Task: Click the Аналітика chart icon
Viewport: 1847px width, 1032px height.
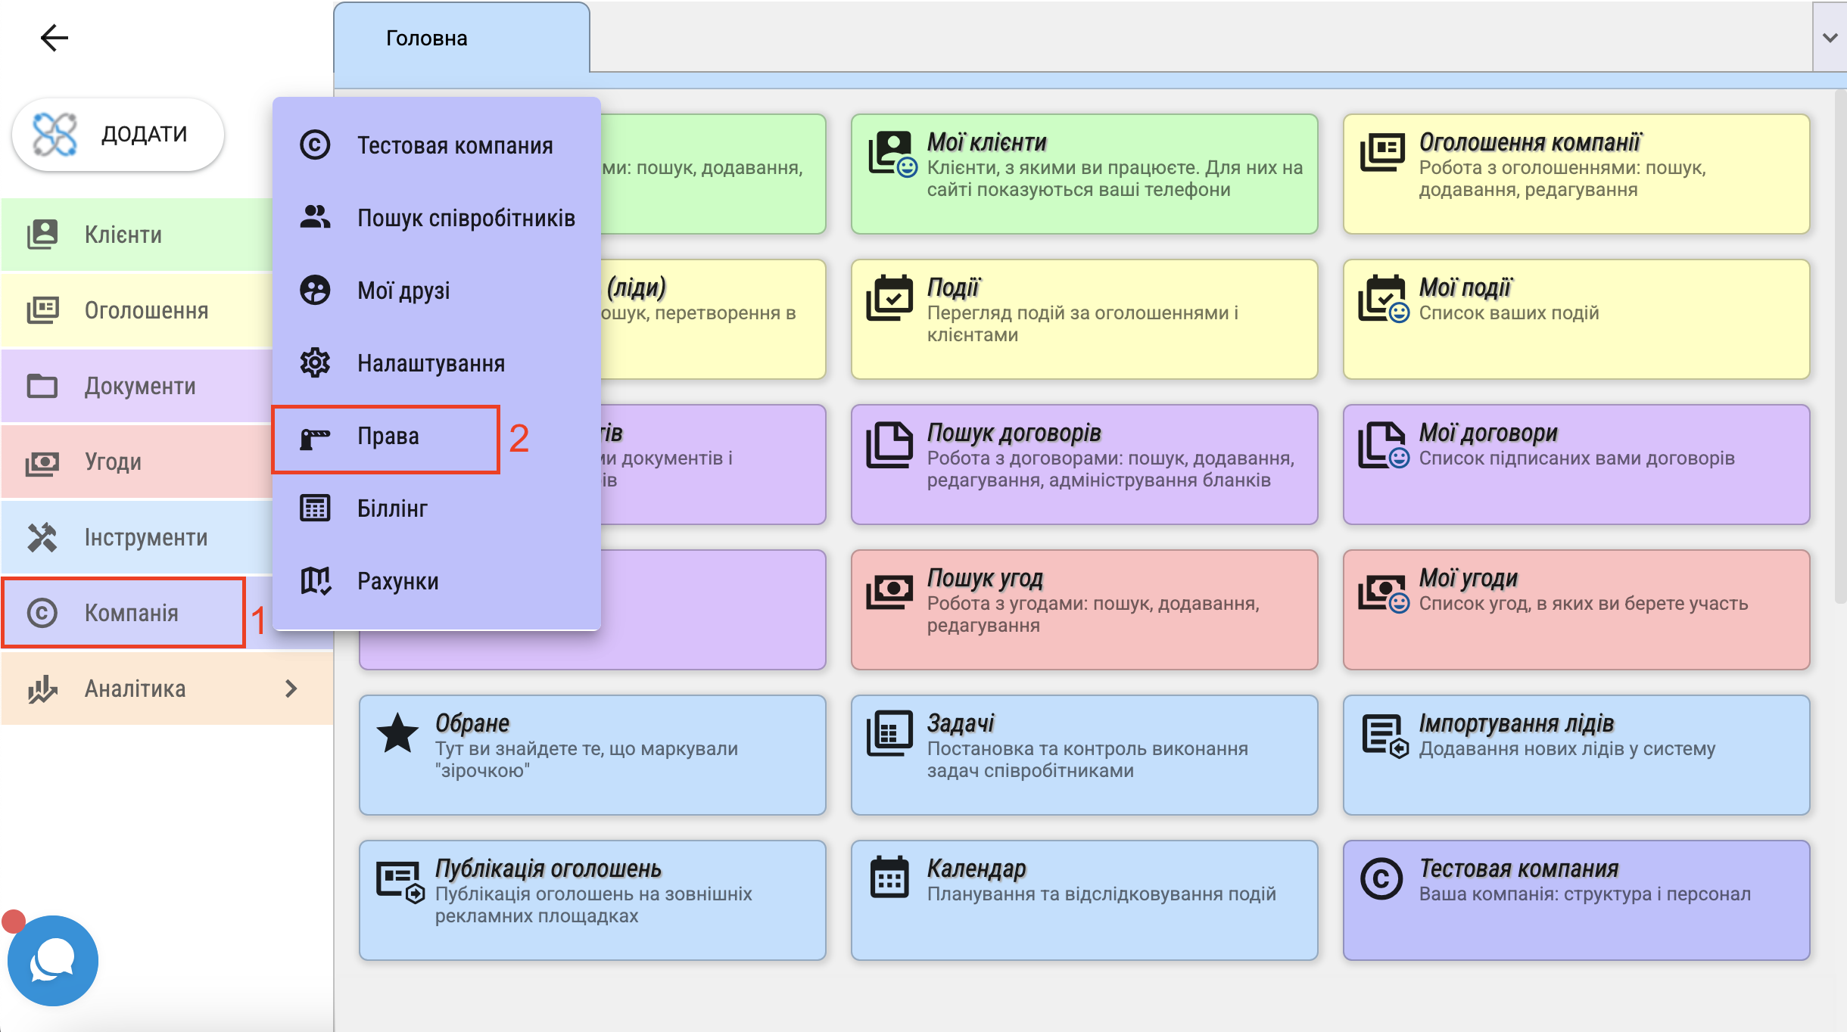Action: pos(42,689)
